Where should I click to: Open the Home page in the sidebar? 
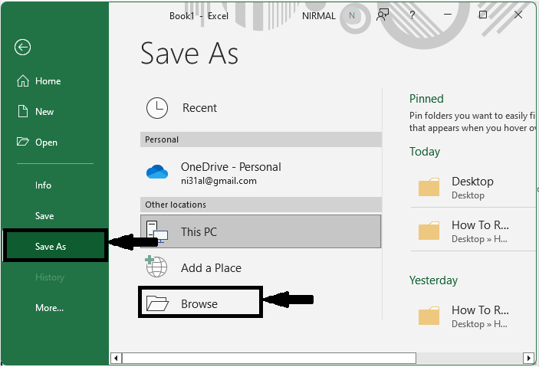coord(48,81)
